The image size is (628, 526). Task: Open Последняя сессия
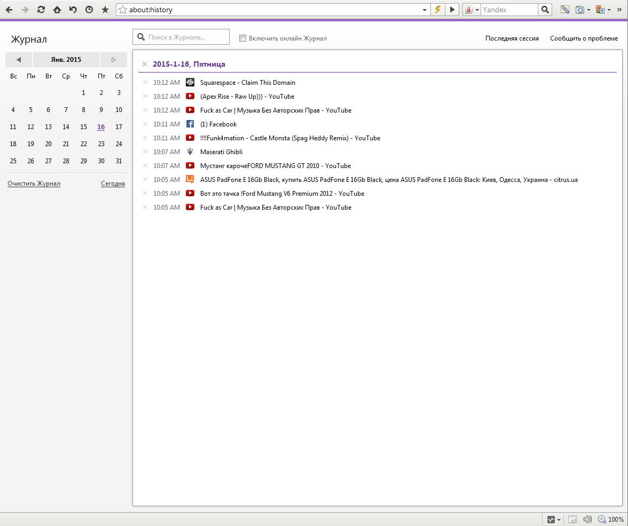(x=512, y=38)
